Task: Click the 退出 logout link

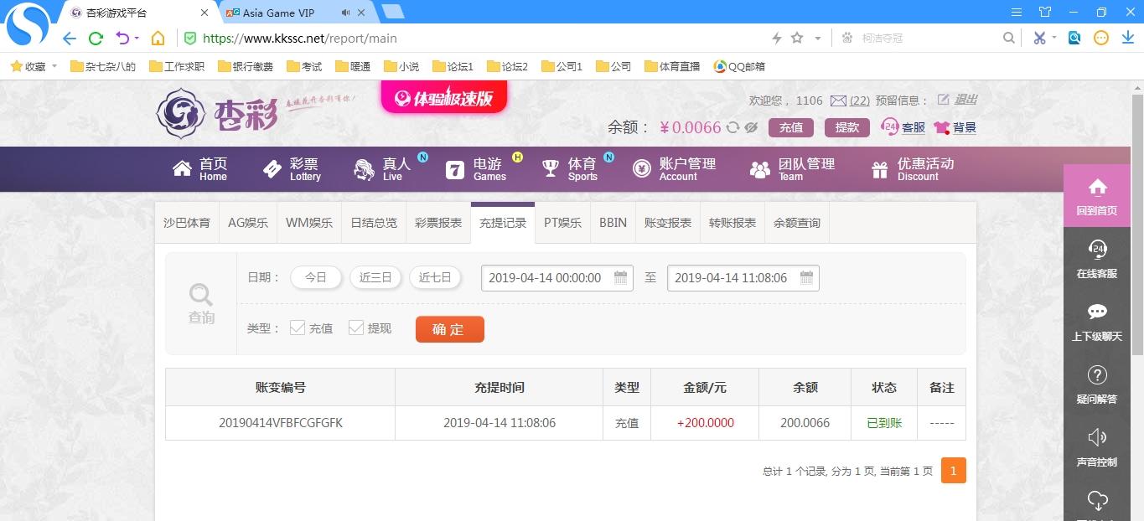Action: (x=965, y=100)
